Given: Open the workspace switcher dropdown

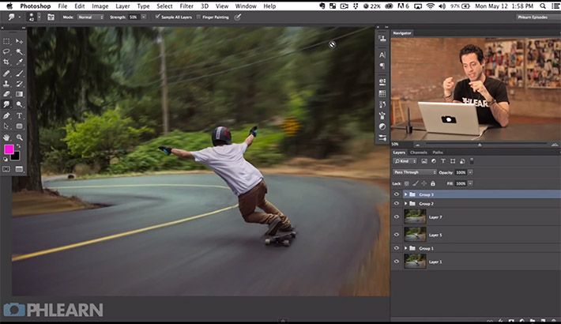Looking at the screenshot, I should pyautogui.click(x=537, y=17).
